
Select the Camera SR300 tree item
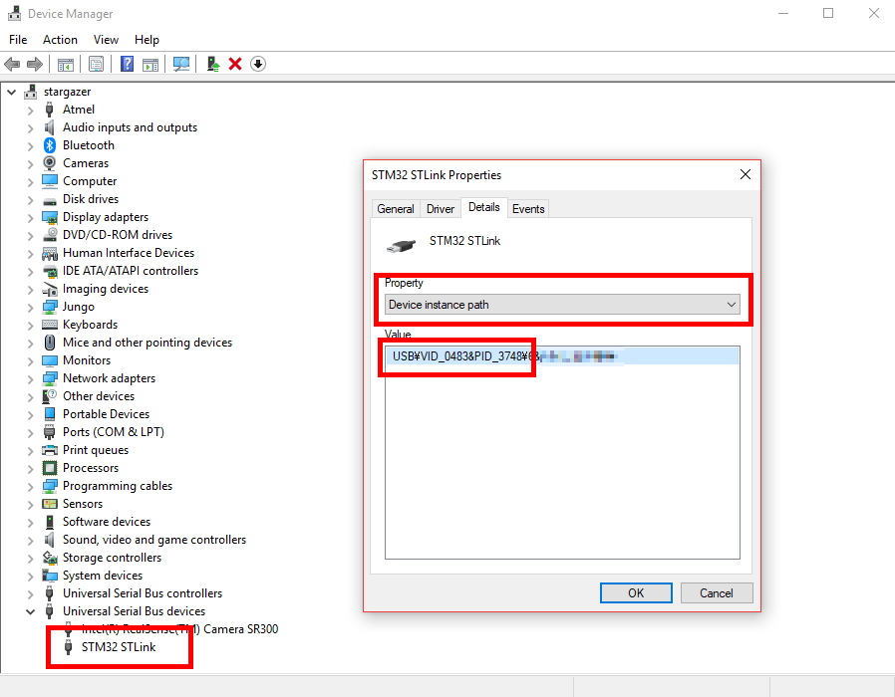pos(179,629)
